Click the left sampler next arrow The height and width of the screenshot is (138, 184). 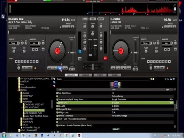[x=37, y=50]
